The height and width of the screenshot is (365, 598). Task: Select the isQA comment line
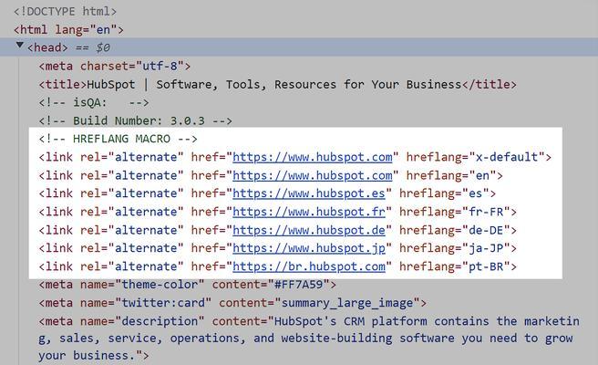click(94, 102)
